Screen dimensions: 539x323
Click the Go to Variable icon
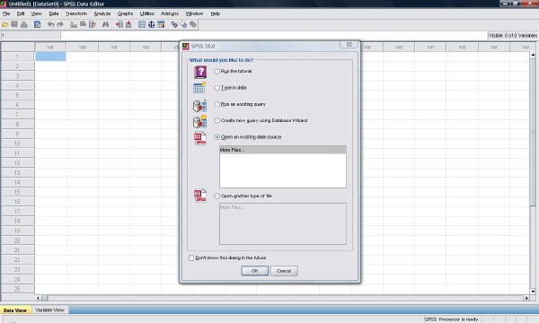pyautogui.click(x=83, y=24)
